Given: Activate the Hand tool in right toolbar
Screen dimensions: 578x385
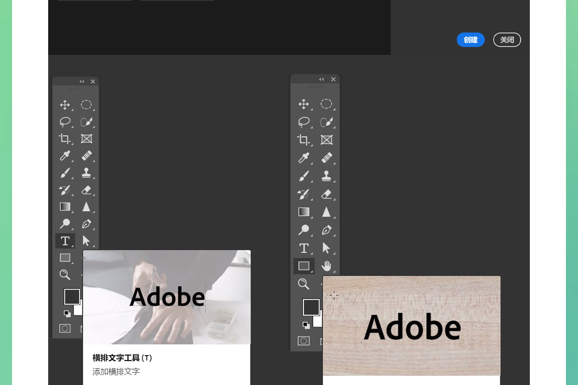Looking at the screenshot, I should coord(327,266).
